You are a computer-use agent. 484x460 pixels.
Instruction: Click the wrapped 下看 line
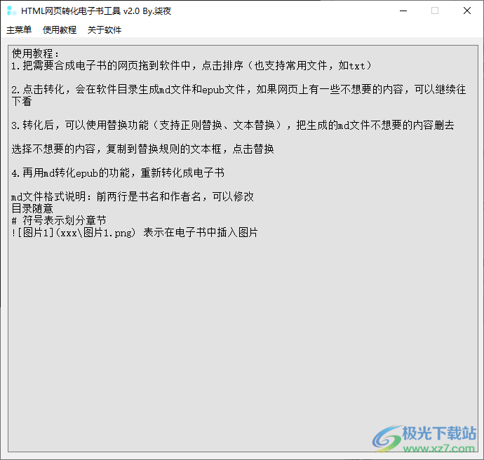coord(22,102)
